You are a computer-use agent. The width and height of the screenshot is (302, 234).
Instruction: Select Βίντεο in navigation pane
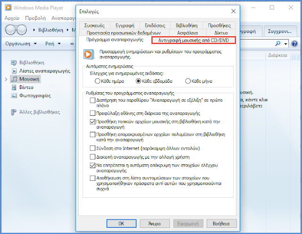26,88
